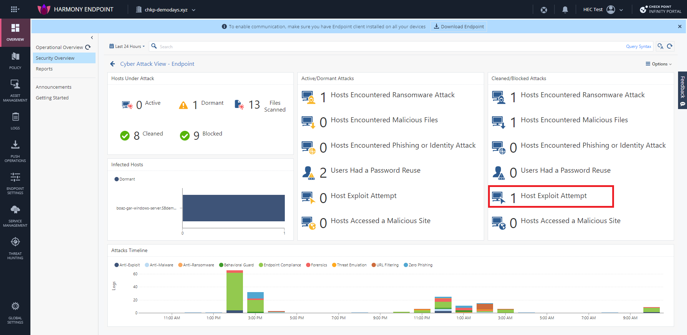Click the query assistant icon
Image resolution: width=687 pixels, height=335 pixels.
(660, 46)
